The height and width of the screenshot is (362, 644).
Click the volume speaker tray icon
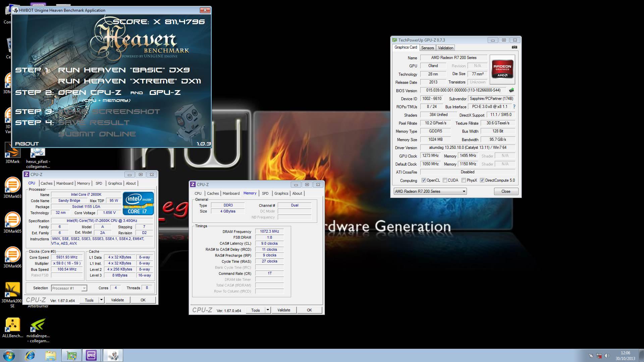click(607, 356)
